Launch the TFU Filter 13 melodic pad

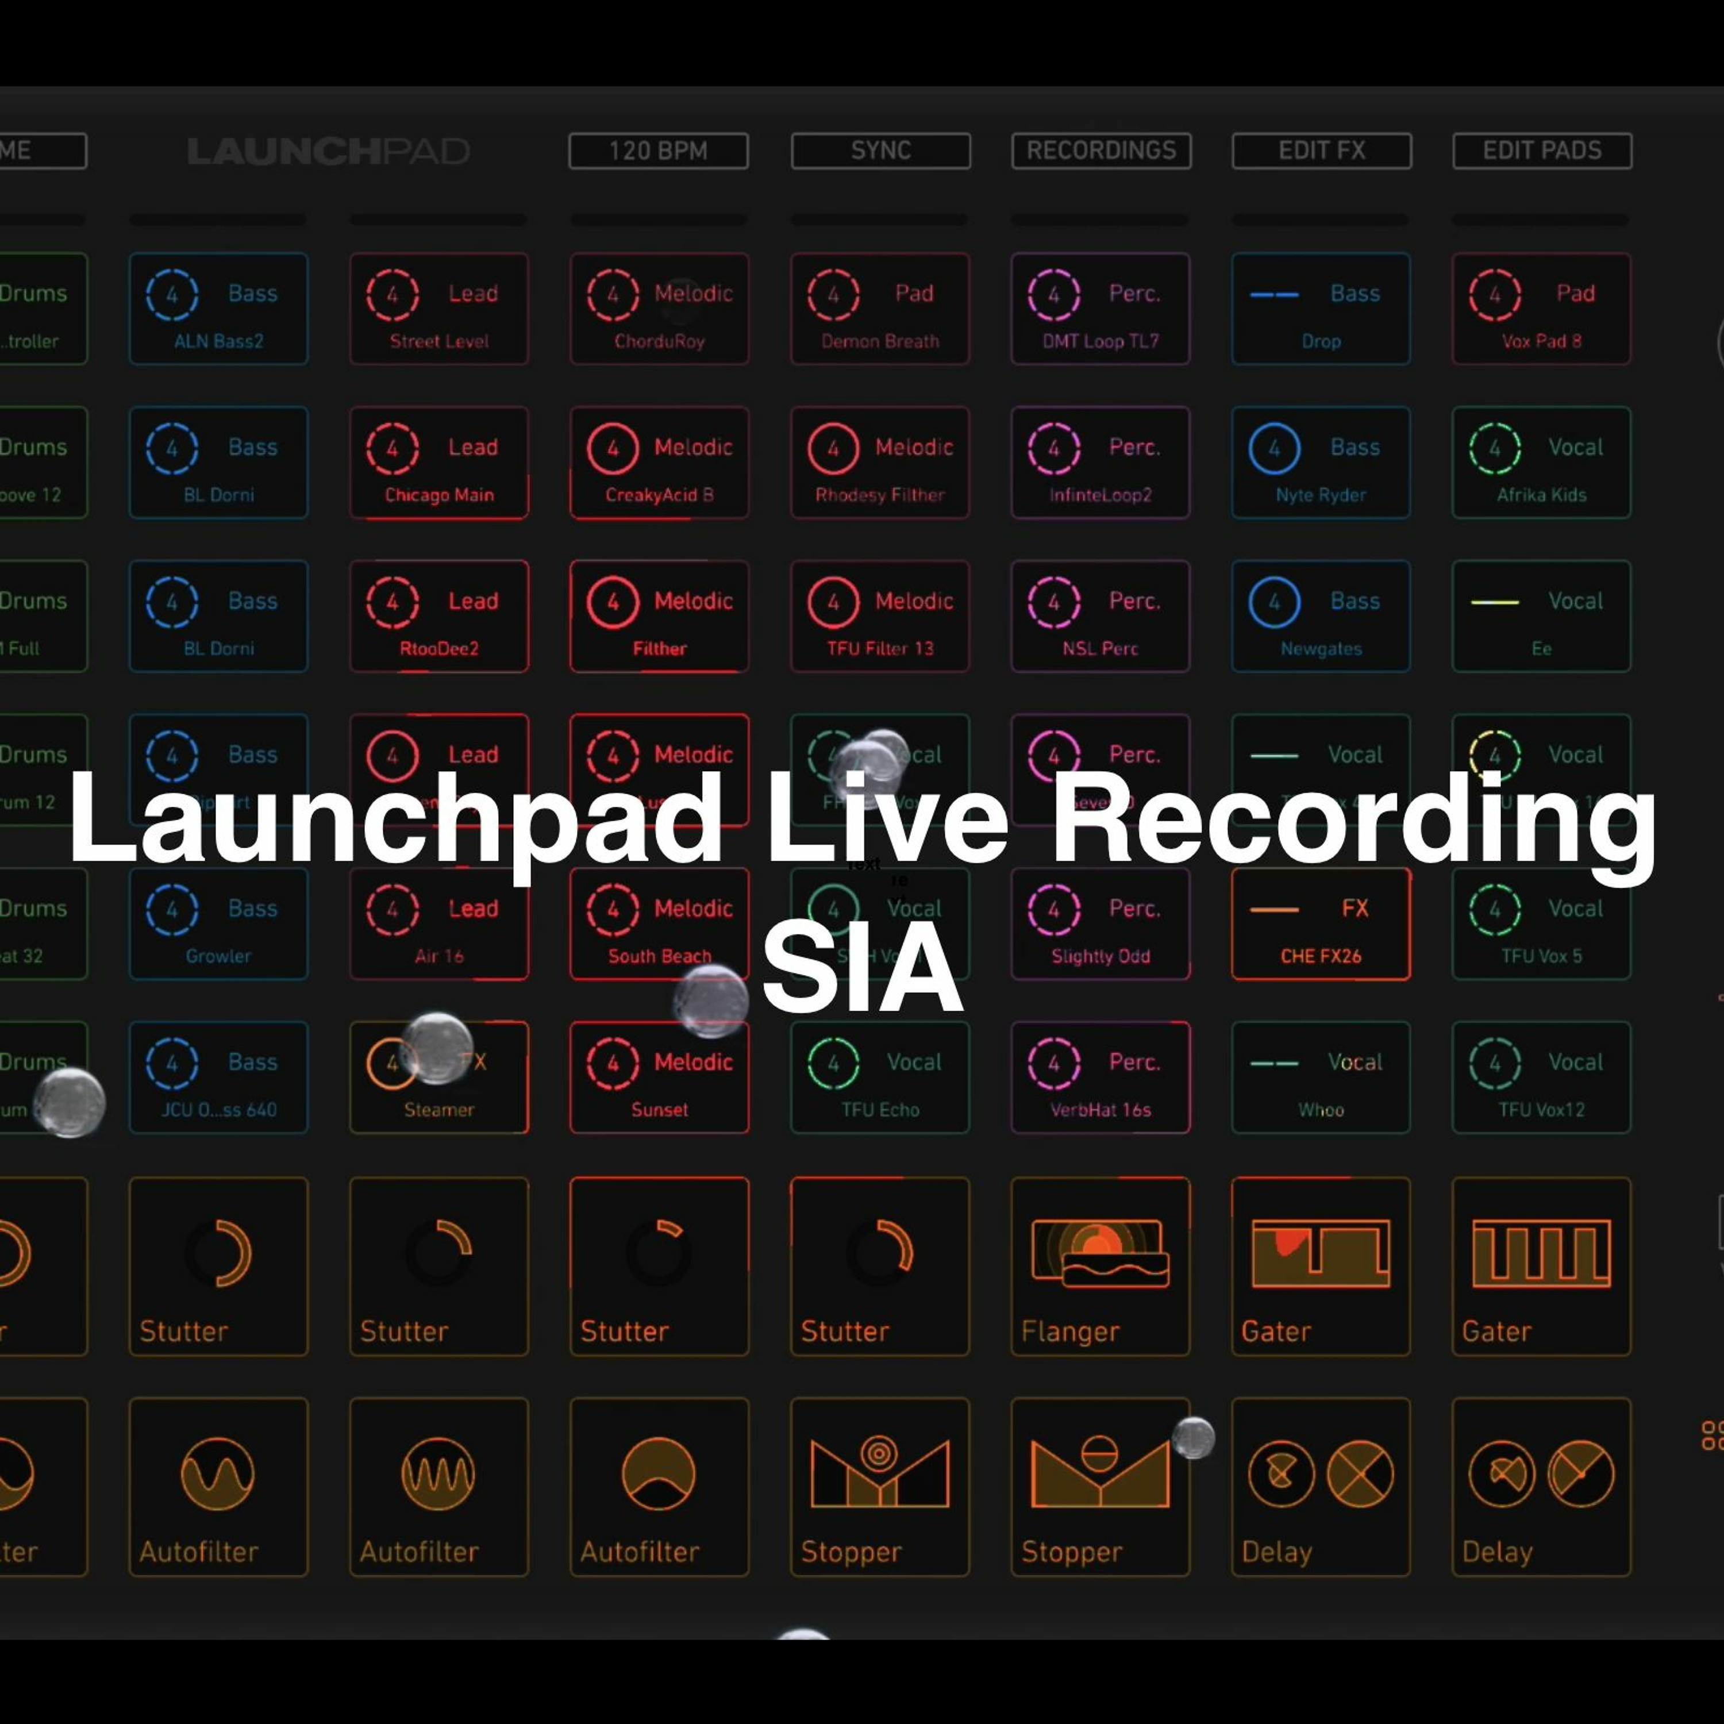[880, 615]
